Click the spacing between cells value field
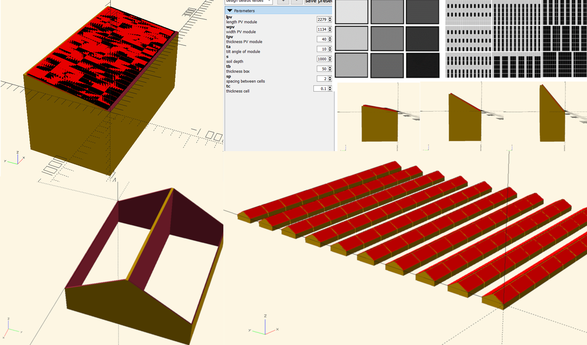This screenshot has height=345, width=587. pos(322,79)
